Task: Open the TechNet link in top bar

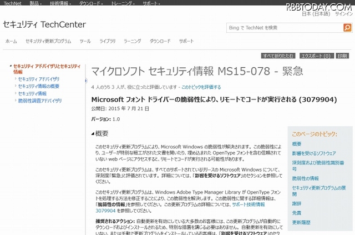Action: [x=12, y=3]
